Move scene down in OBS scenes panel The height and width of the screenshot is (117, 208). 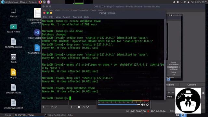[56, 107]
